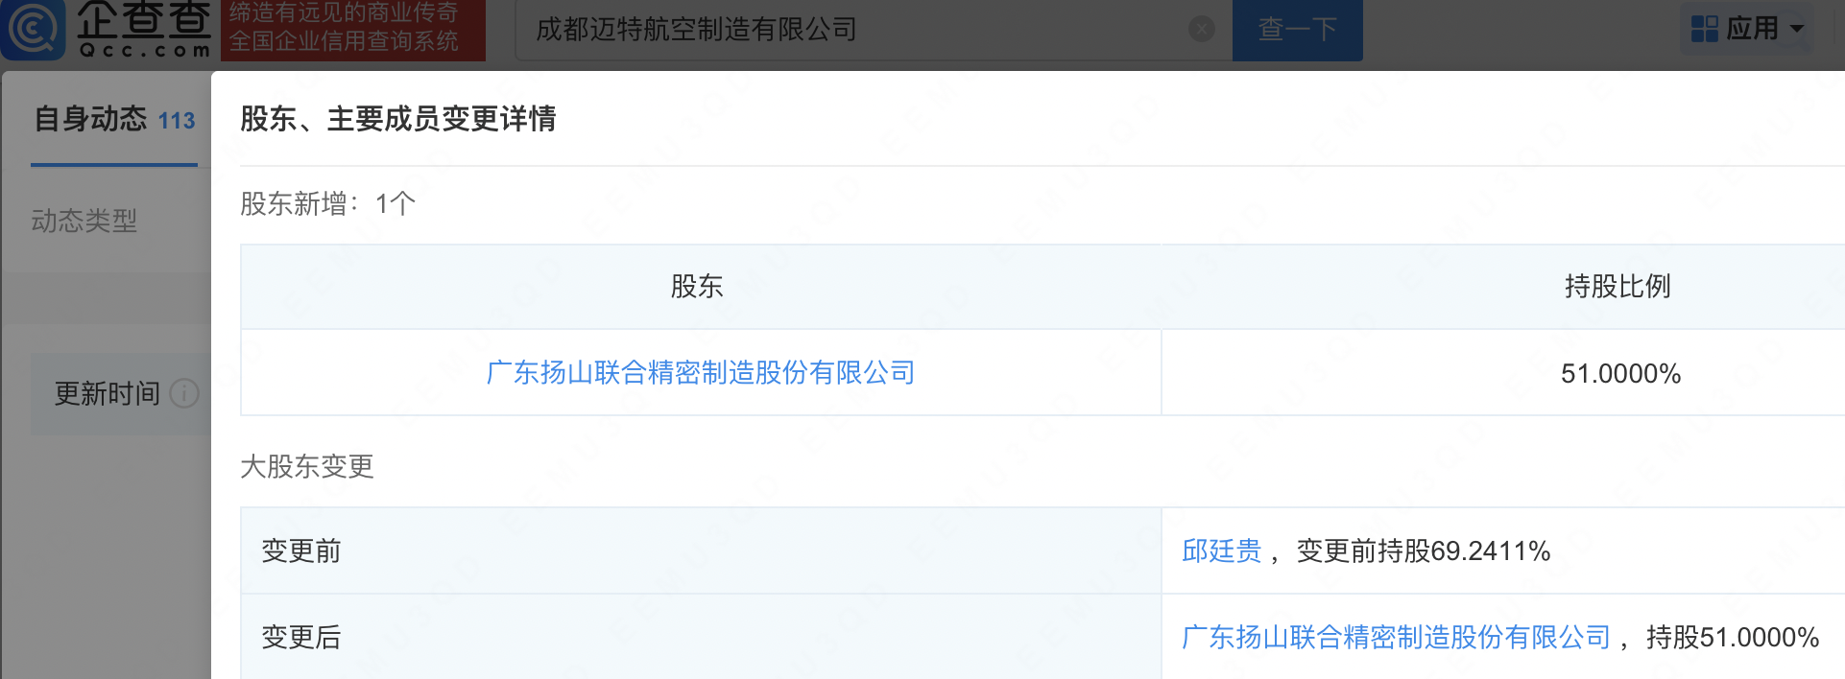Viewport: 1845px width, 679px height.
Task: Open 广东扬山联合精密制造股份有限公司 link in 变更后 row
Action: click(1396, 638)
